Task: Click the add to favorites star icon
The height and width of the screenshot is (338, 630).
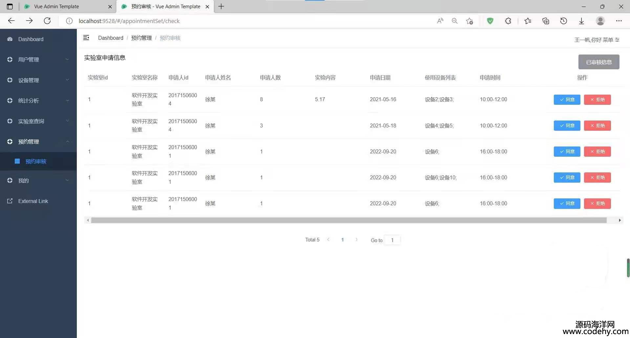Action: point(469,21)
